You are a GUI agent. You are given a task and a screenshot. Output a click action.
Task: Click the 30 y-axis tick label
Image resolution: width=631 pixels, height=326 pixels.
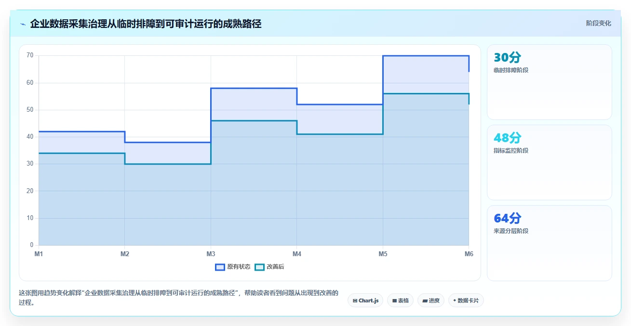pos(30,164)
